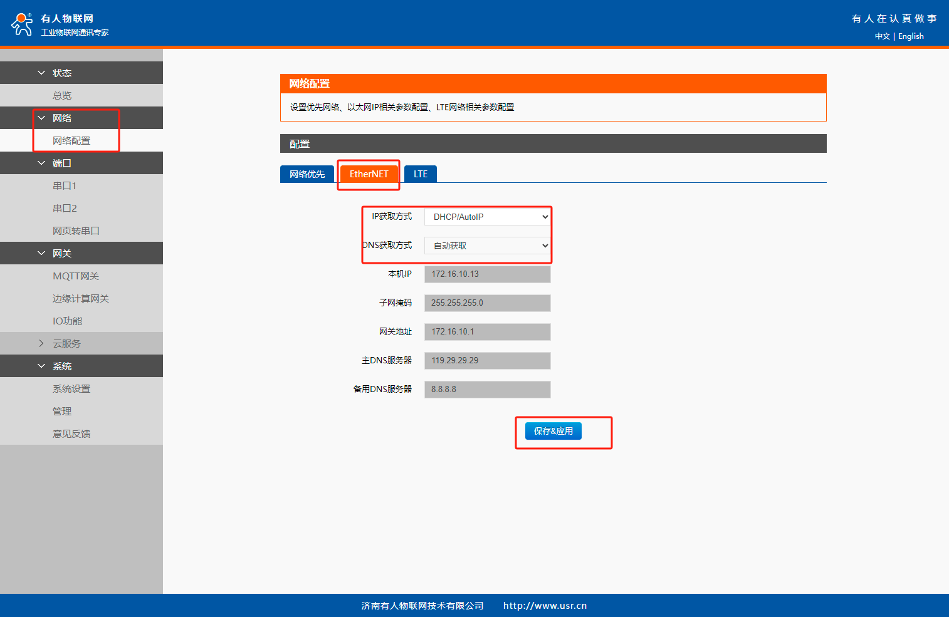949x617 pixels.
Task: Click the 保存&应用 button
Action: tap(553, 431)
